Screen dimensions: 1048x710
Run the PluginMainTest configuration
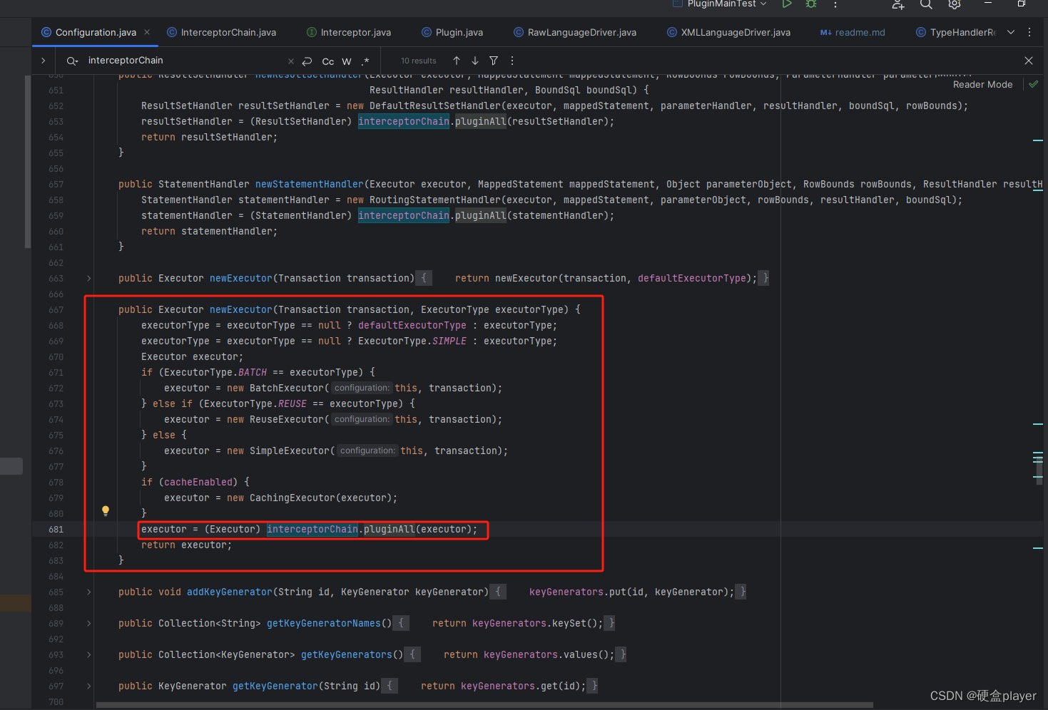pyautogui.click(x=787, y=4)
